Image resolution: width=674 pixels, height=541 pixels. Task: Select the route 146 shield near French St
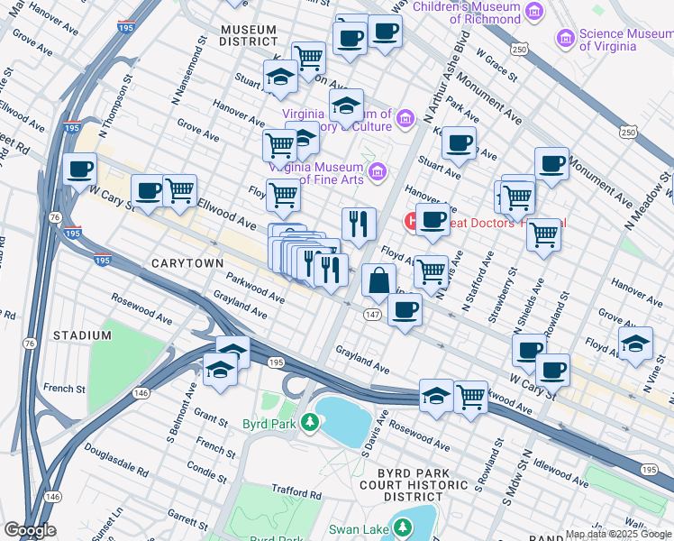pos(141,392)
